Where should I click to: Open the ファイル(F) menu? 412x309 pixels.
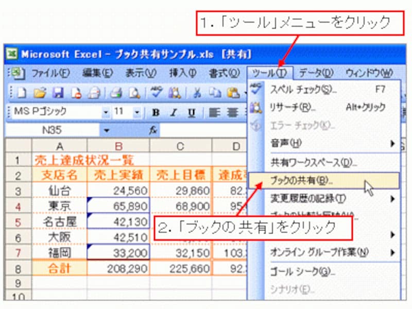(x=51, y=73)
